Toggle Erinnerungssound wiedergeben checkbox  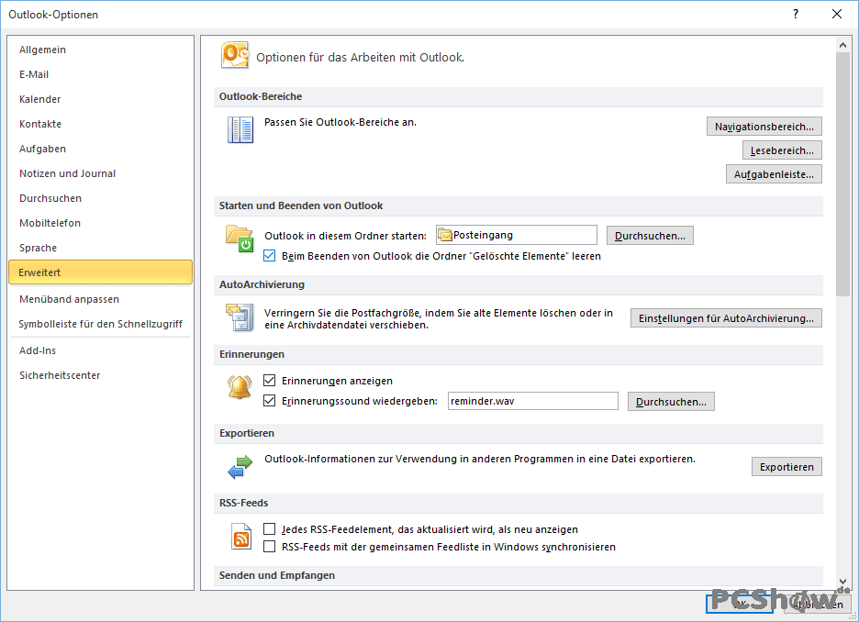tap(269, 401)
